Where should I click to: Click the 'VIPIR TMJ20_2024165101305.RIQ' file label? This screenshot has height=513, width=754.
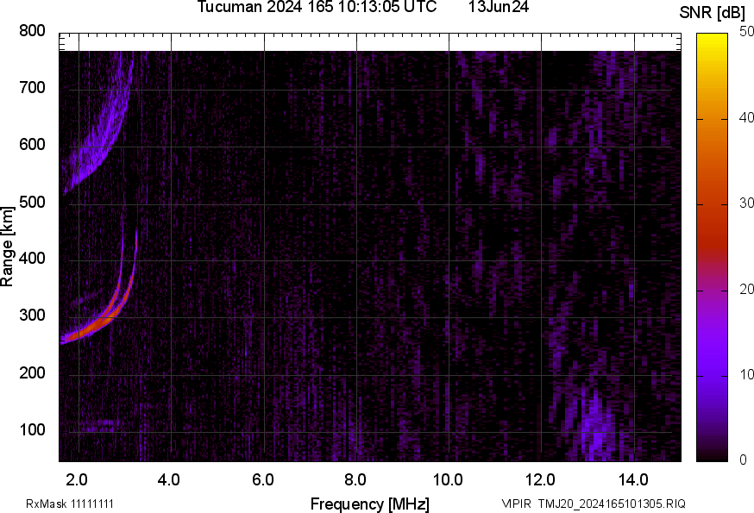point(594,504)
